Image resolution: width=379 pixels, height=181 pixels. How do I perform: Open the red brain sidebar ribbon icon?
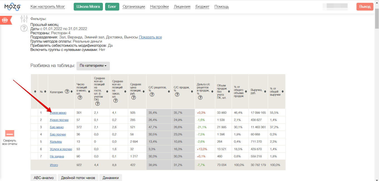(x=6, y=20)
